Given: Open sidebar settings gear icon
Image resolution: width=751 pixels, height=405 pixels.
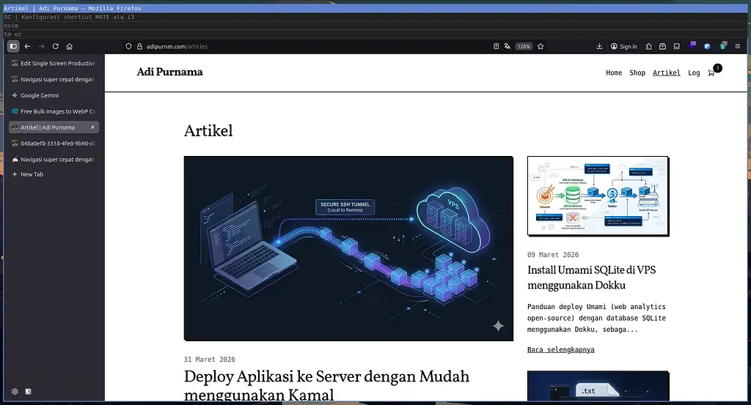Looking at the screenshot, I should tap(15, 392).
